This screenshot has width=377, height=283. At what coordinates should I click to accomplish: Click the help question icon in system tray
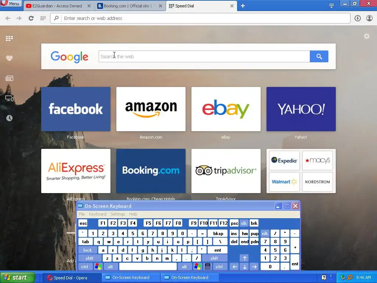(324, 278)
